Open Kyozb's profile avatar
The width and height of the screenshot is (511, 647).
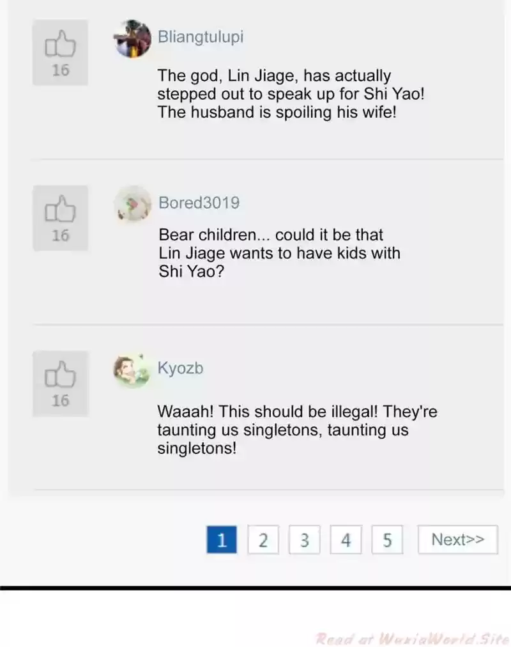(x=132, y=370)
